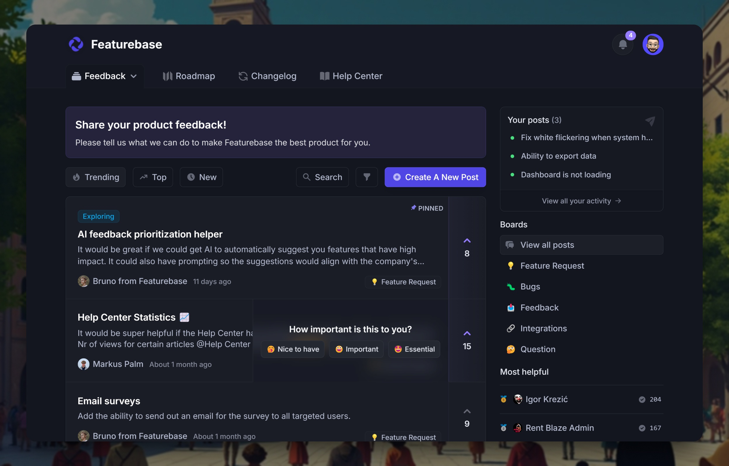Open the notifications bell icon
729x466 pixels.
623,44
